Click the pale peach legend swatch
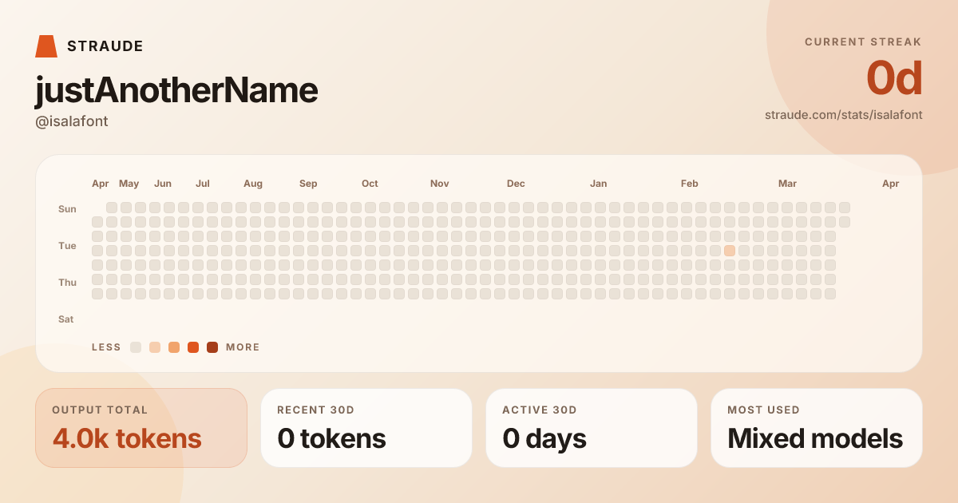The height and width of the screenshot is (503, 958). click(155, 347)
